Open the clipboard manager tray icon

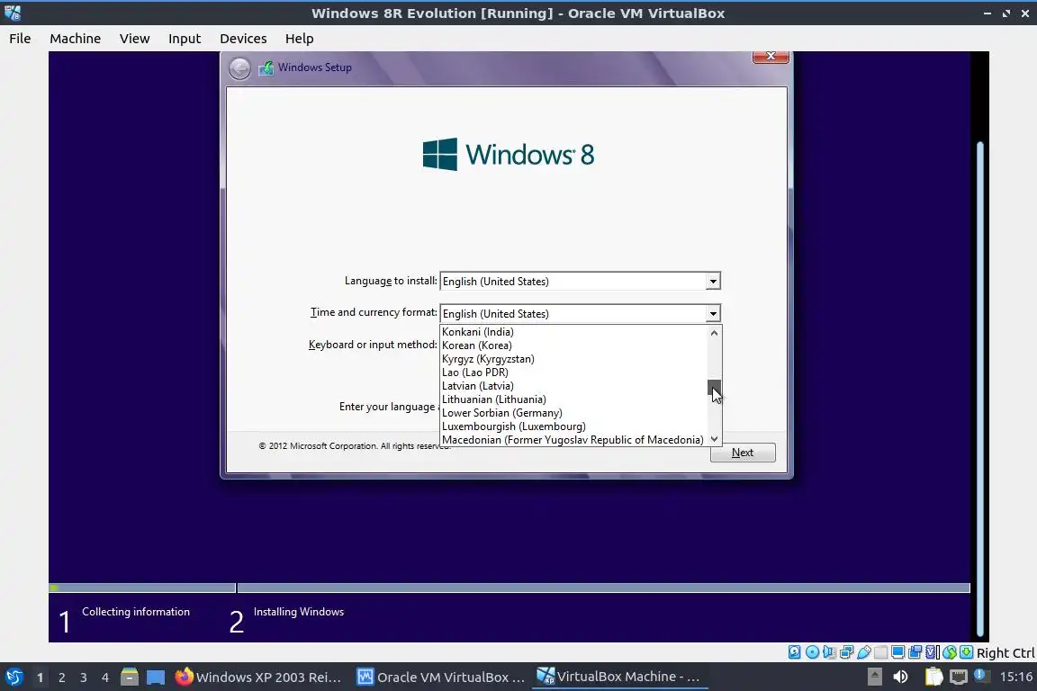click(x=933, y=677)
